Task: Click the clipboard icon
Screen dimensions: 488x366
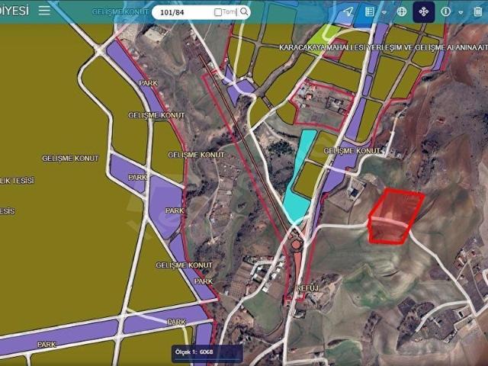Action: (x=478, y=12)
